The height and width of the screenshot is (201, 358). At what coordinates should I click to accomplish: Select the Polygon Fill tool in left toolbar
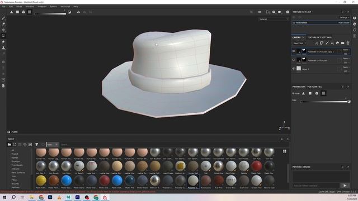click(x=3, y=36)
